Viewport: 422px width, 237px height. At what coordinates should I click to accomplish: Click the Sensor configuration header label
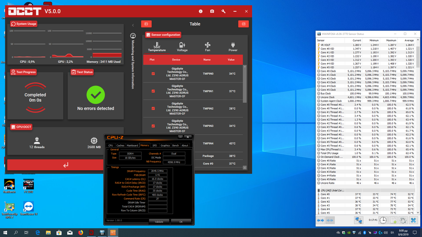[x=163, y=35]
